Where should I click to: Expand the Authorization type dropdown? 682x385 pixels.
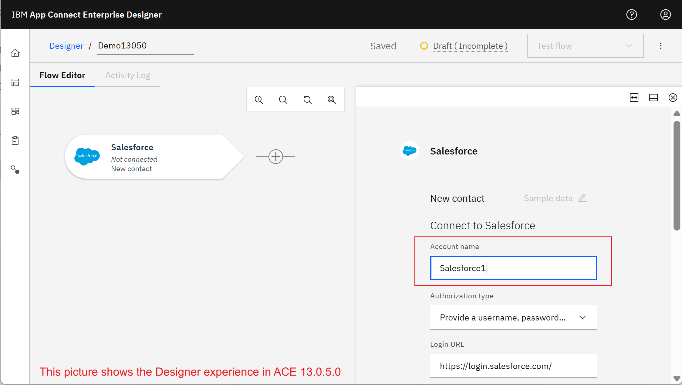[513, 317]
